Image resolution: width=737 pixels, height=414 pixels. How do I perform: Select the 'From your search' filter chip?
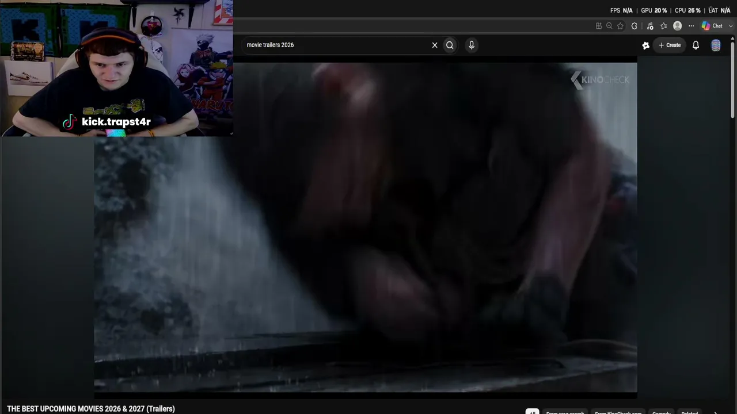tap(565, 412)
